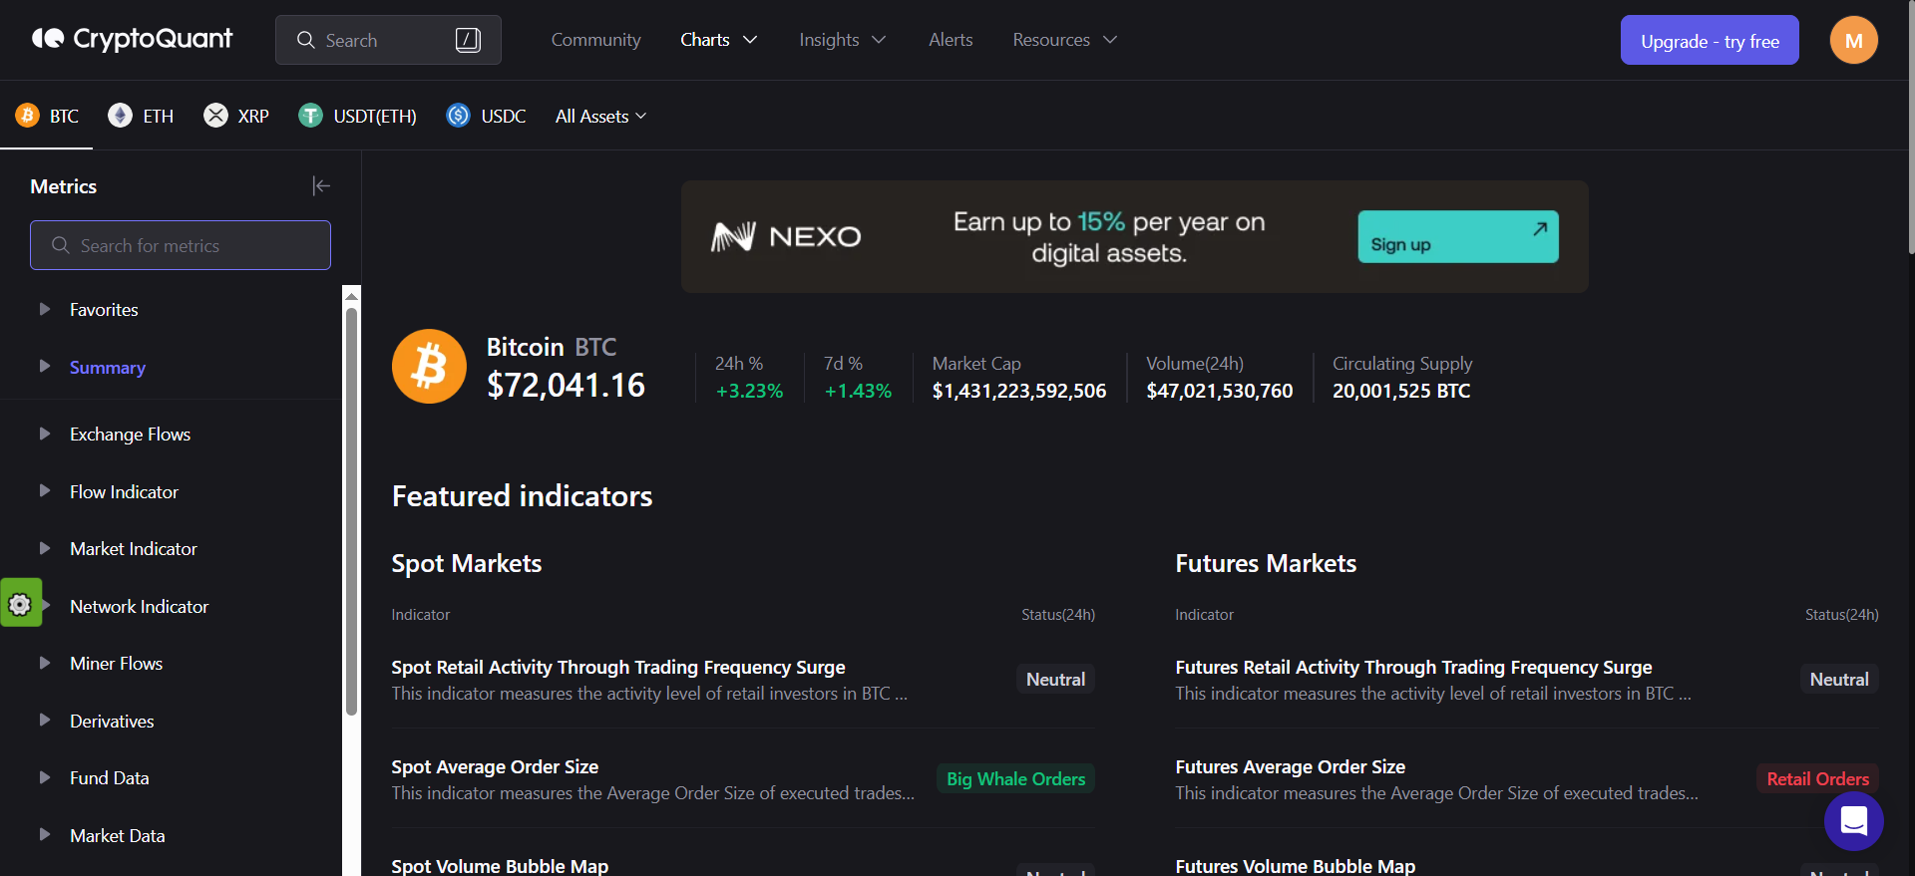
Task: Click the Big Whale Orders status badge
Action: [1015, 778]
